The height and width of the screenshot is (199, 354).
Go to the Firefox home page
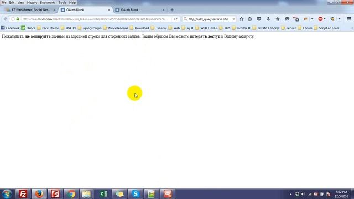(x=278, y=19)
